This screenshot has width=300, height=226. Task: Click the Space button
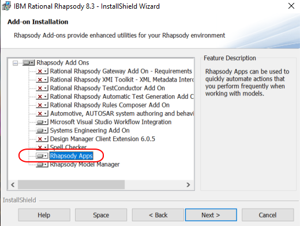pos(101,215)
